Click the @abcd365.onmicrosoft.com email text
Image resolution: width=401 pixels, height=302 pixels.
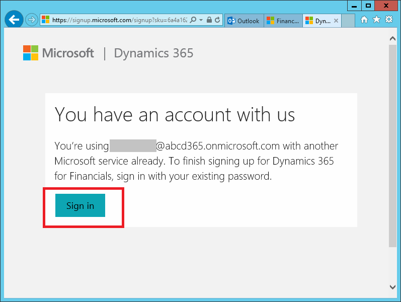[218, 146]
